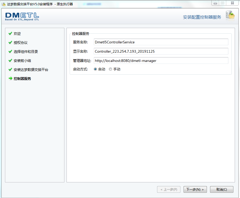Cancel installation with 取消(C) button
Screen dimensions: 240x198
pyautogui.click(x=222, y=190)
